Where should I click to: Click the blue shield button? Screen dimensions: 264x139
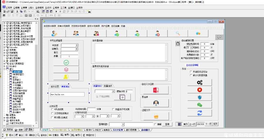(199, 97)
